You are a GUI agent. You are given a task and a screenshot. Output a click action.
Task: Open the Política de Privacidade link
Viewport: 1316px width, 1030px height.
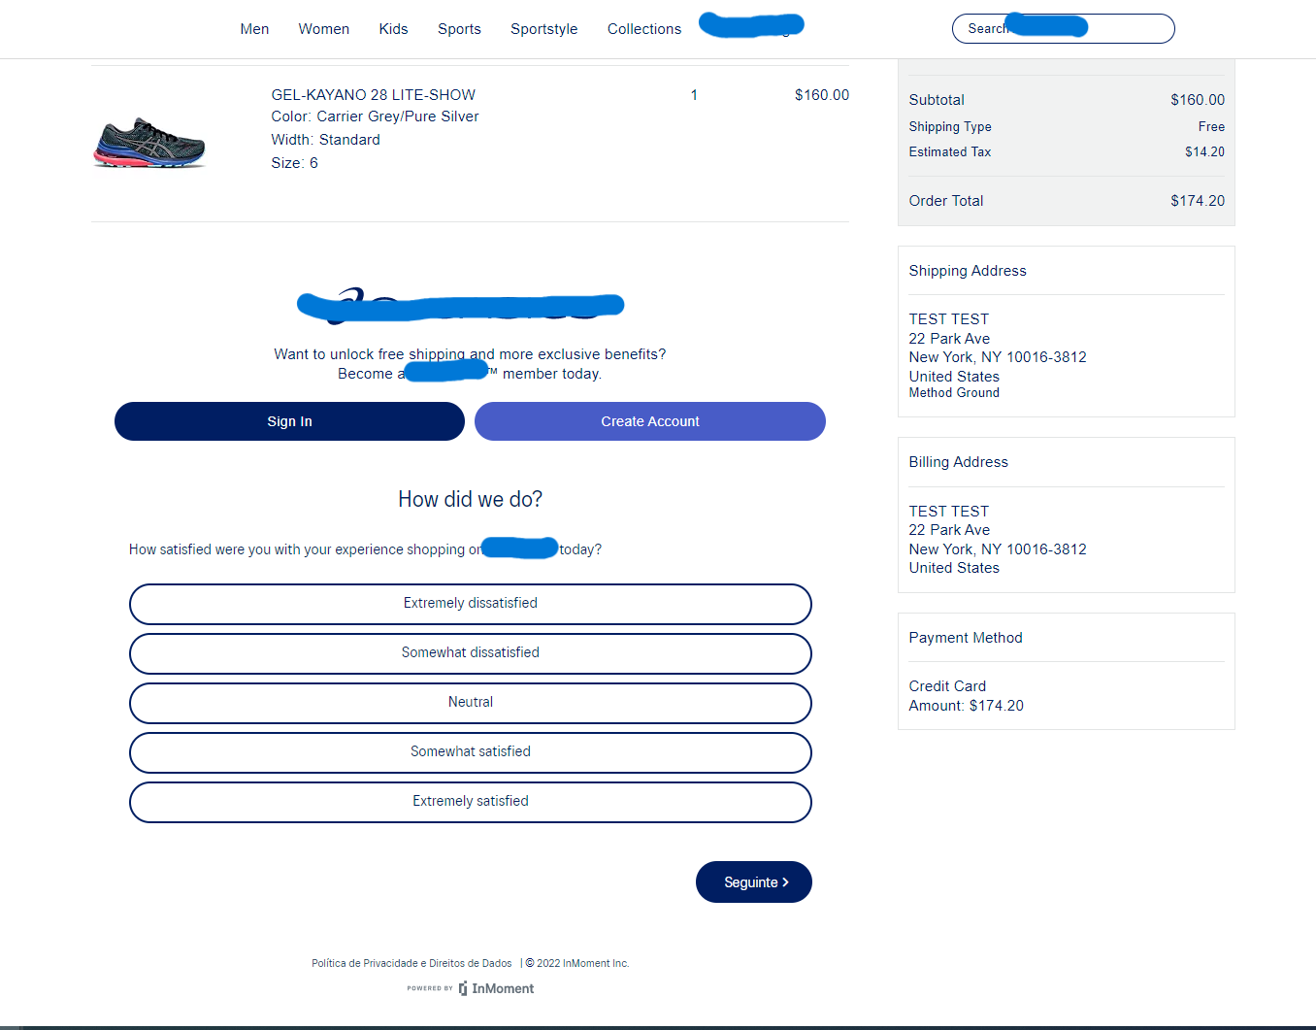point(411,962)
